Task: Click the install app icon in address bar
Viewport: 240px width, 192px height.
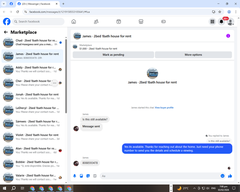Action: [x=214, y=12]
